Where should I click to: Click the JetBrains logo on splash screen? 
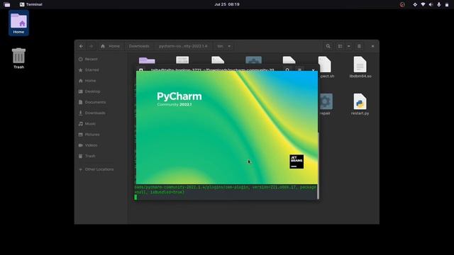(297, 161)
